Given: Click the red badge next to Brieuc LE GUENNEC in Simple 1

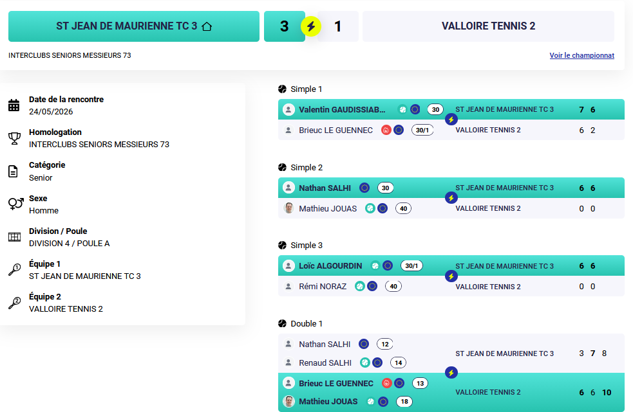Looking at the screenshot, I should 386,130.
